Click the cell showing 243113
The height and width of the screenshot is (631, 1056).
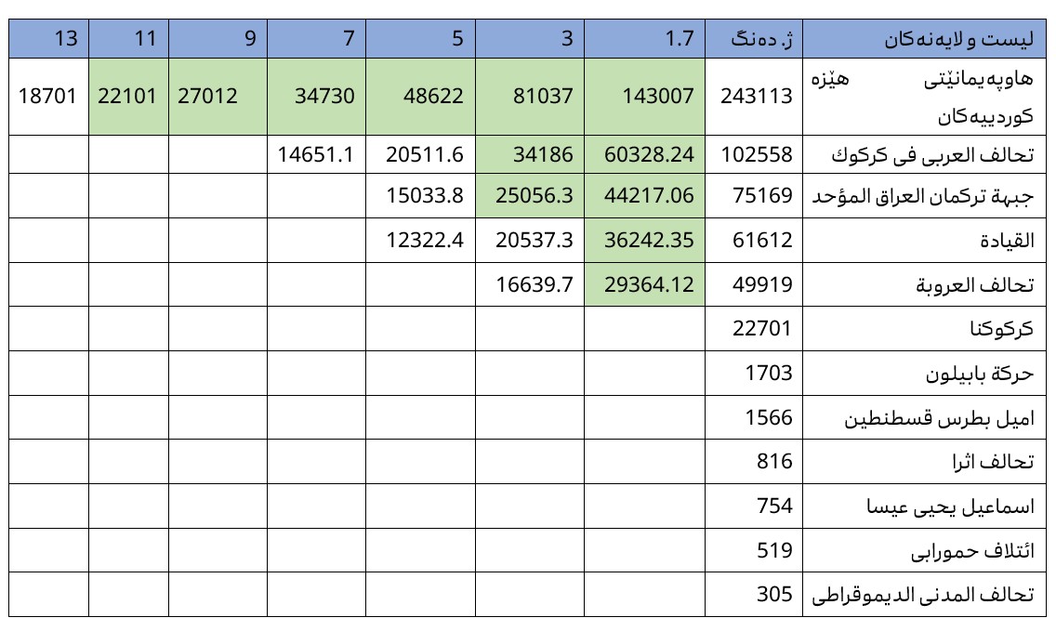tap(756, 96)
